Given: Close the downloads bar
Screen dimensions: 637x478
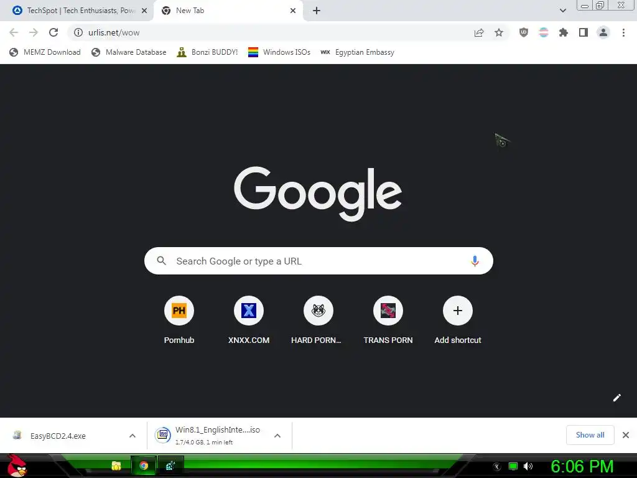Looking at the screenshot, I should 626,435.
